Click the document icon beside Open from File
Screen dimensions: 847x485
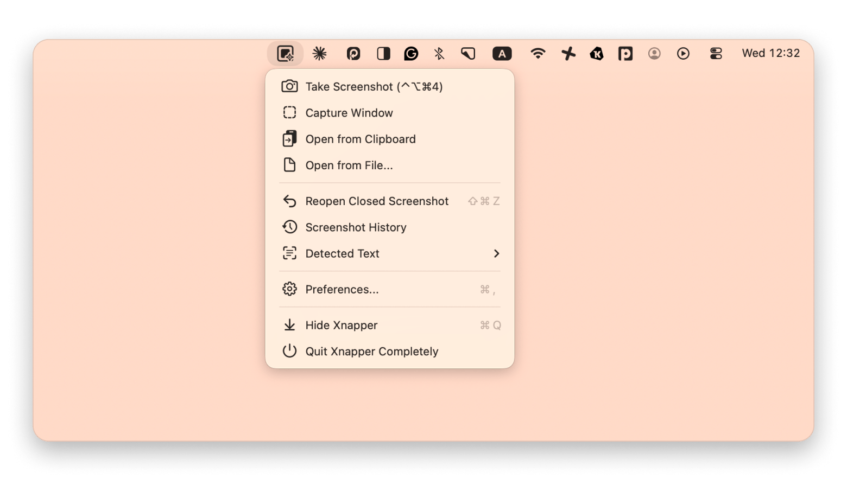tap(289, 164)
